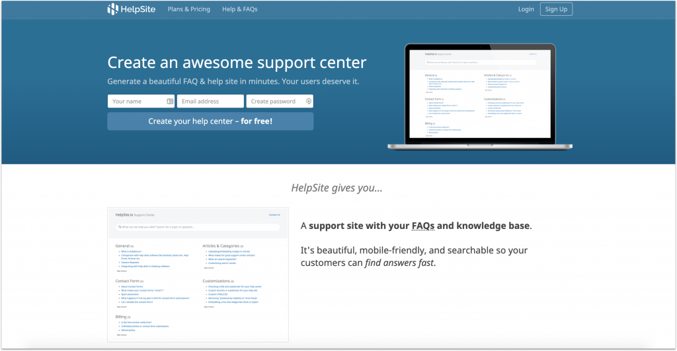Click the Sign Up button

pyautogui.click(x=556, y=9)
